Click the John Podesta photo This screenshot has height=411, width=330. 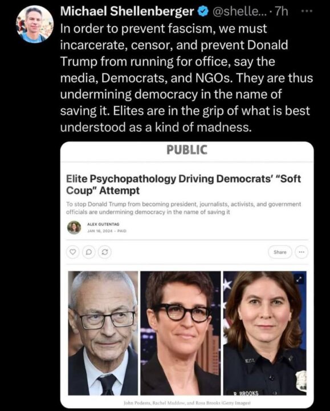pos(103,333)
